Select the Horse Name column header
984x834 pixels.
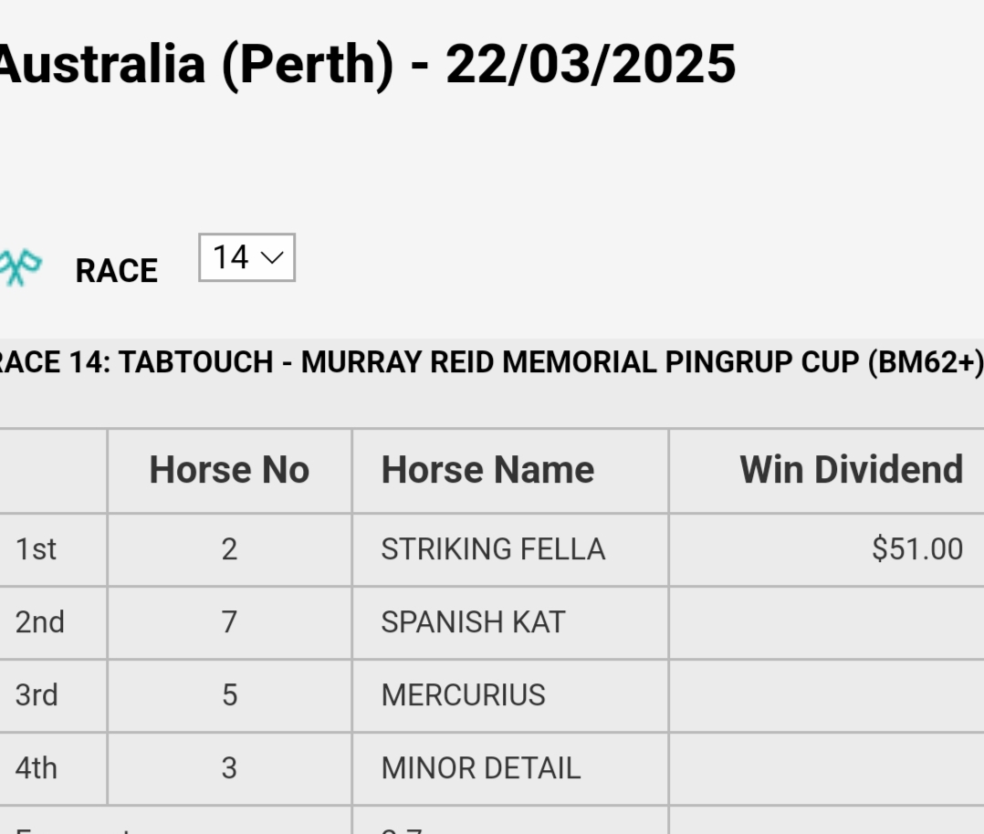[x=487, y=470]
